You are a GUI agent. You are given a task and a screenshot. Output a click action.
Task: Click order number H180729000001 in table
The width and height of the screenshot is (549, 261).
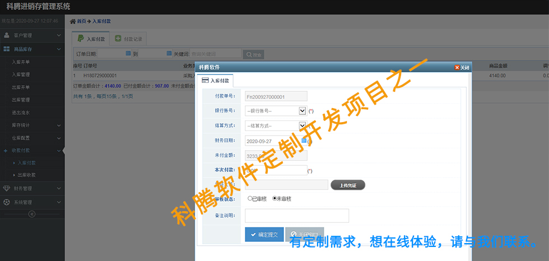[x=100, y=76]
